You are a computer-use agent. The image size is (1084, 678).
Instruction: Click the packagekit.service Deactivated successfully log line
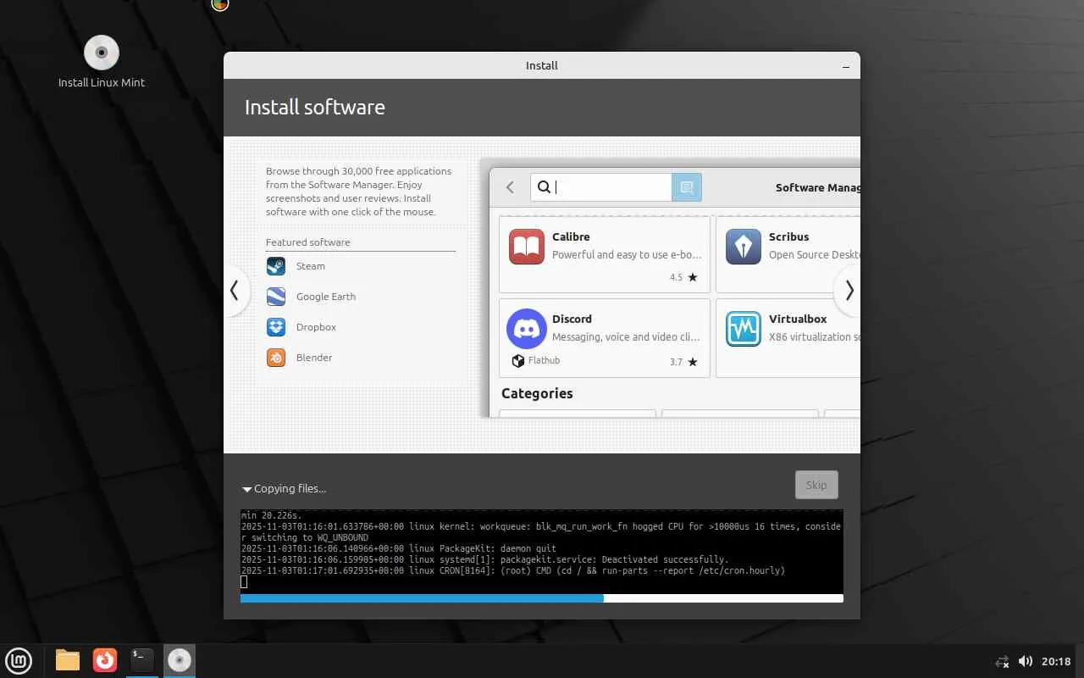pyautogui.click(x=484, y=559)
